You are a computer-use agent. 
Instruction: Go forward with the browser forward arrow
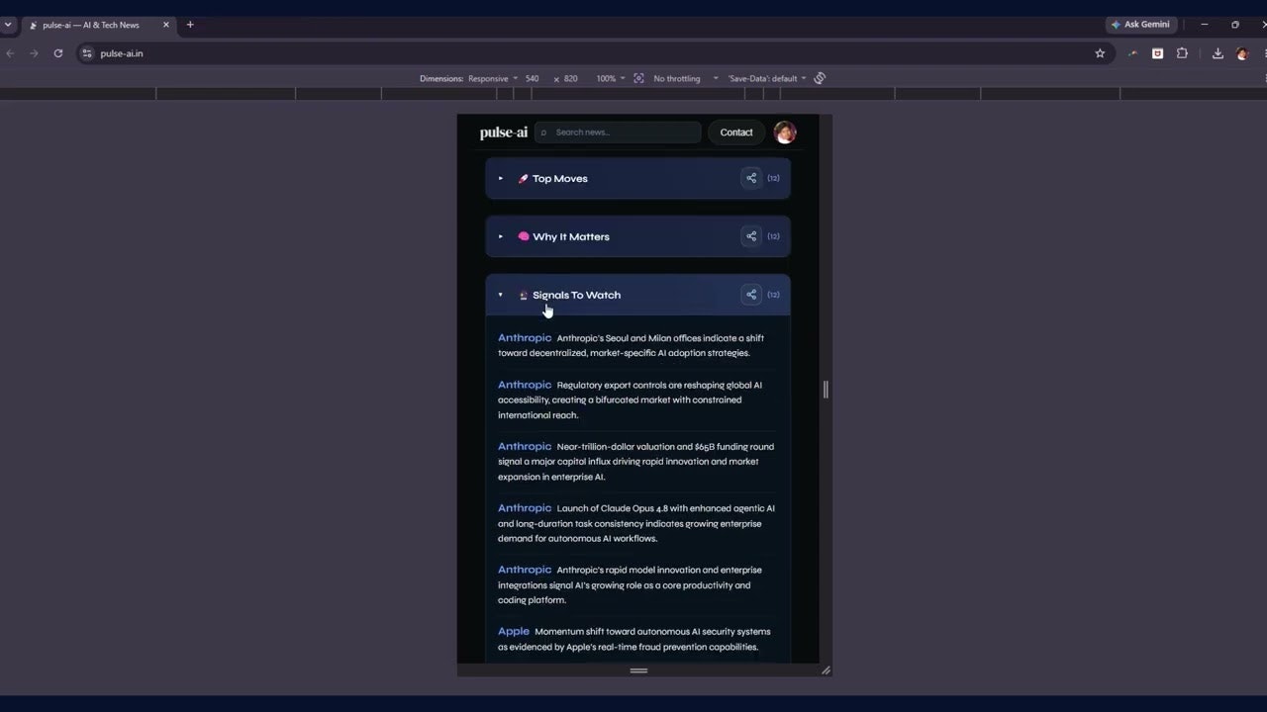point(34,53)
